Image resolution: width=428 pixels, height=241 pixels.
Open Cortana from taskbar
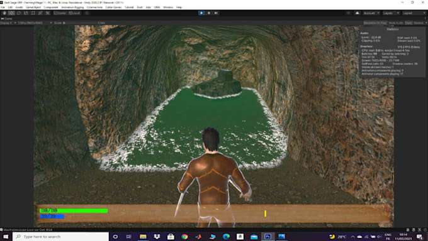(115, 237)
